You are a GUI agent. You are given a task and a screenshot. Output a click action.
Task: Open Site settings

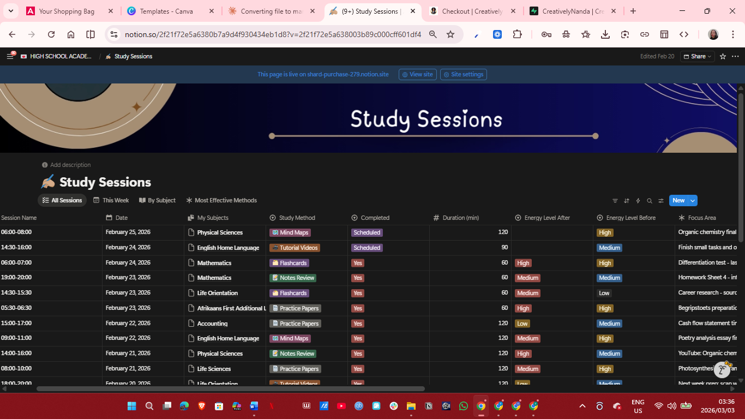(463, 74)
